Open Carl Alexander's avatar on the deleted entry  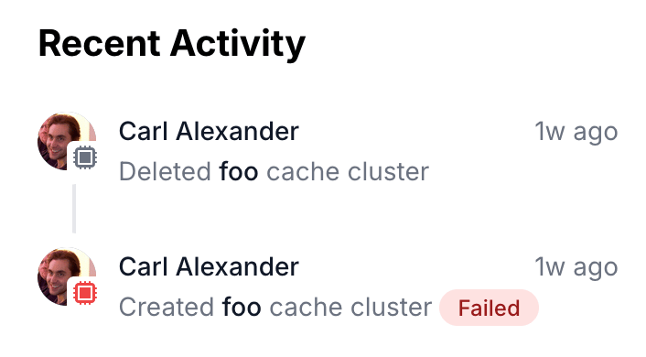coord(67,141)
